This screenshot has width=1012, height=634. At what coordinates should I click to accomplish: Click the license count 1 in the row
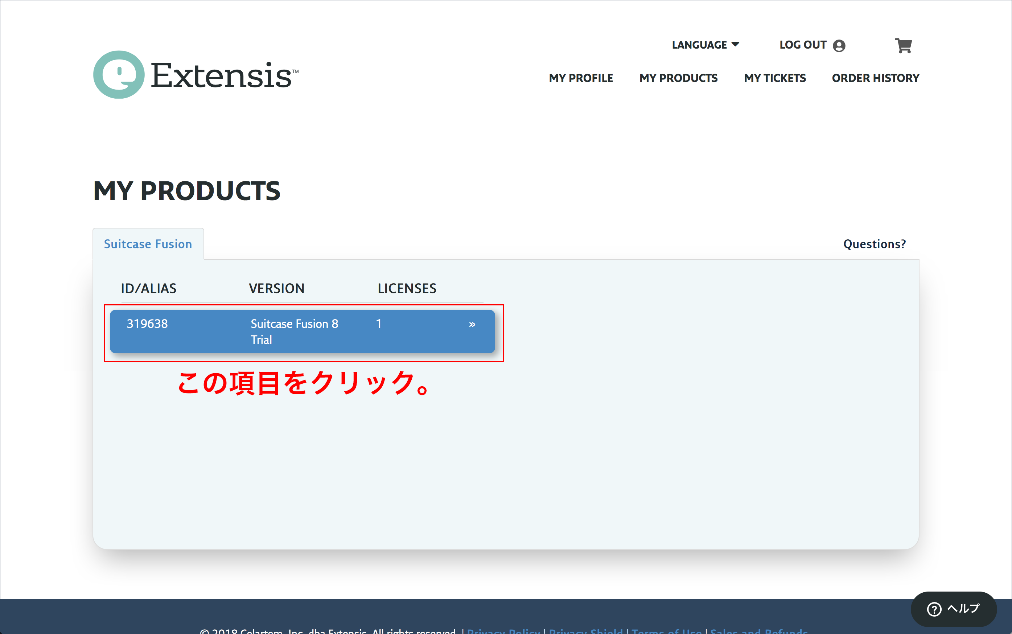coord(379,324)
